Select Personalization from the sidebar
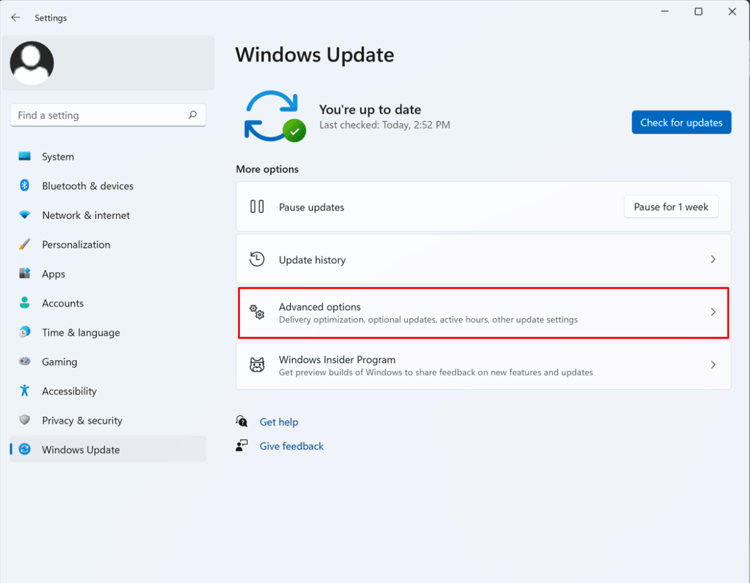Screen dimensions: 750x583 (x=76, y=244)
